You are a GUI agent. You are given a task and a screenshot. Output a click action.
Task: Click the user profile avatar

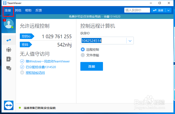tap(9, 24)
